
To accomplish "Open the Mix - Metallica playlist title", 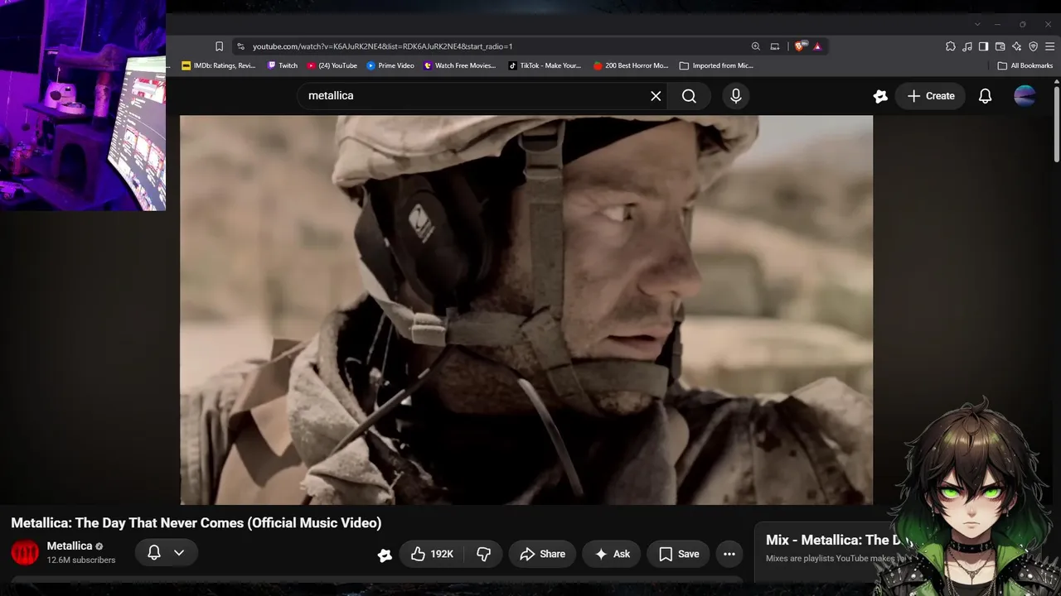I will click(x=839, y=540).
